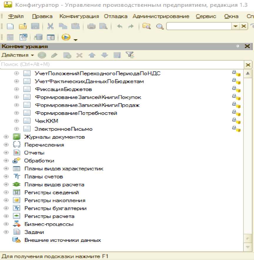Expand the Отчеты tree node
The image size is (254, 260).
coord(6,153)
